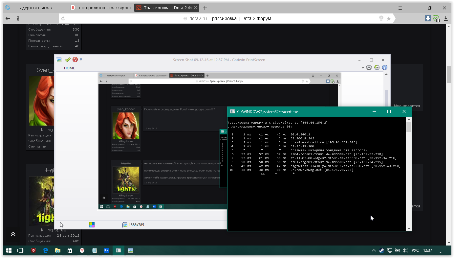Expand the Gadwin ribbon with the chevron
The image size is (454, 258).
click(363, 68)
